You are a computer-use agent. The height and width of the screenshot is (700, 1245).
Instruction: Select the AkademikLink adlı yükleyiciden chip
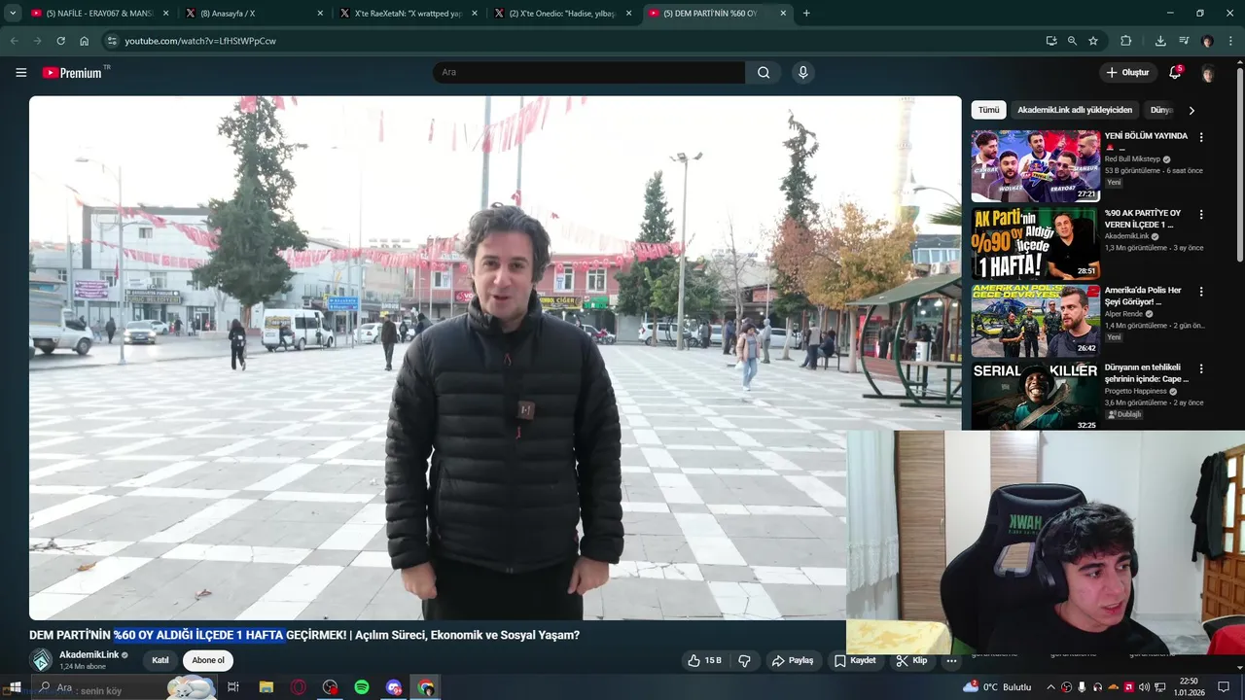1075,110
